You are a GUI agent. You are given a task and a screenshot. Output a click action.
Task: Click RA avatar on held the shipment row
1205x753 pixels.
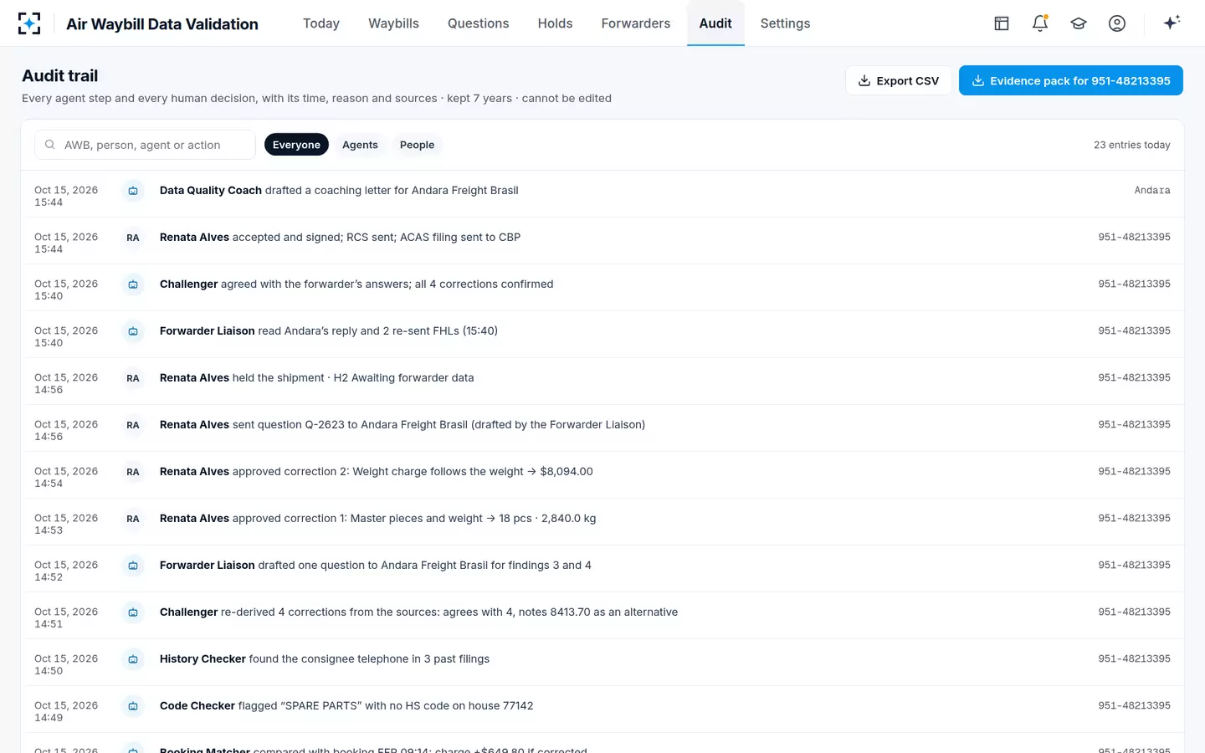tap(133, 378)
